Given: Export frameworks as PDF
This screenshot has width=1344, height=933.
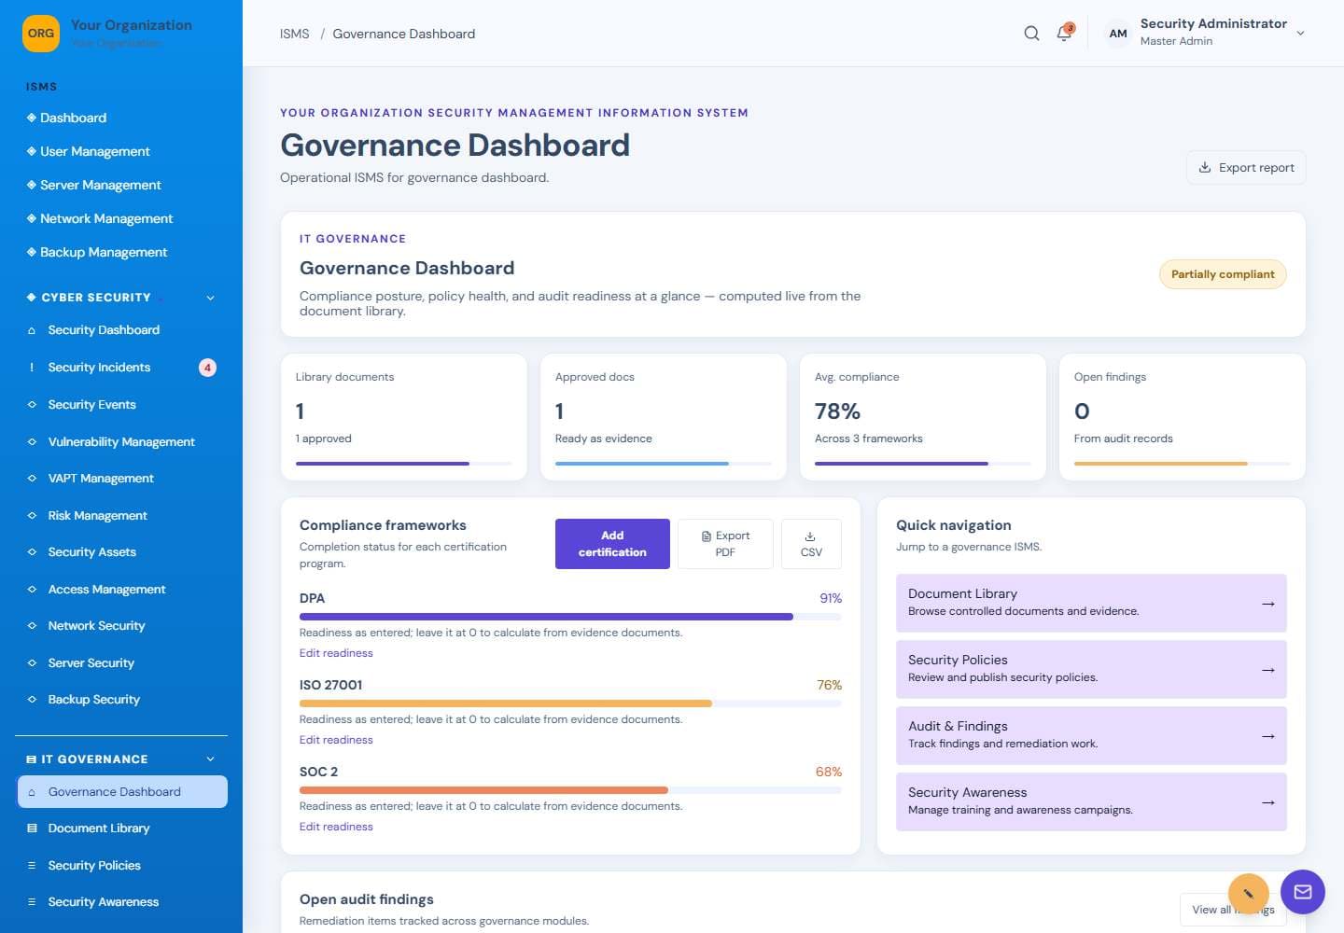Looking at the screenshot, I should [x=725, y=544].
